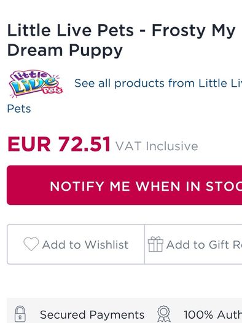The image size is (242, 323).
Task: Click the heart icon for wishlist
Action: (31, 244)
